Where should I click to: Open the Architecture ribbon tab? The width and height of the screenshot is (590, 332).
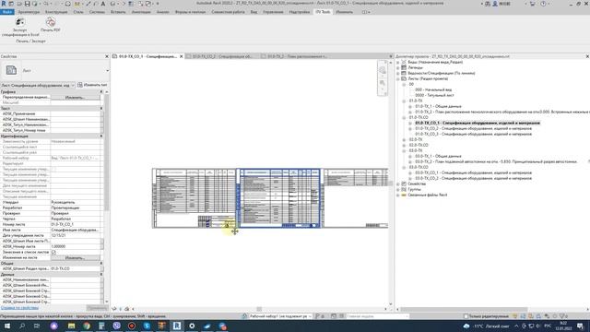point(29,12)
